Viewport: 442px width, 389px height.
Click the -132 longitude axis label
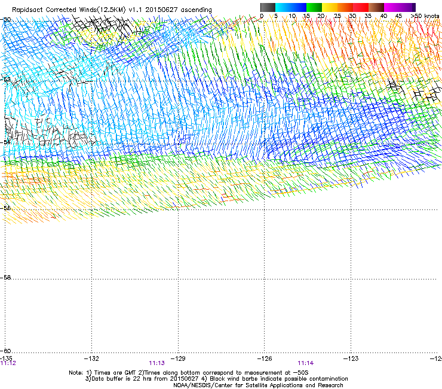91,358
